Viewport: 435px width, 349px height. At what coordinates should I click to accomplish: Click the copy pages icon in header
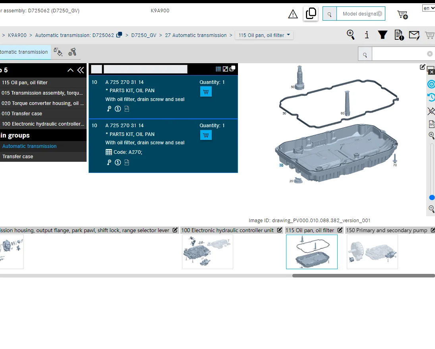tap(311, 14)
